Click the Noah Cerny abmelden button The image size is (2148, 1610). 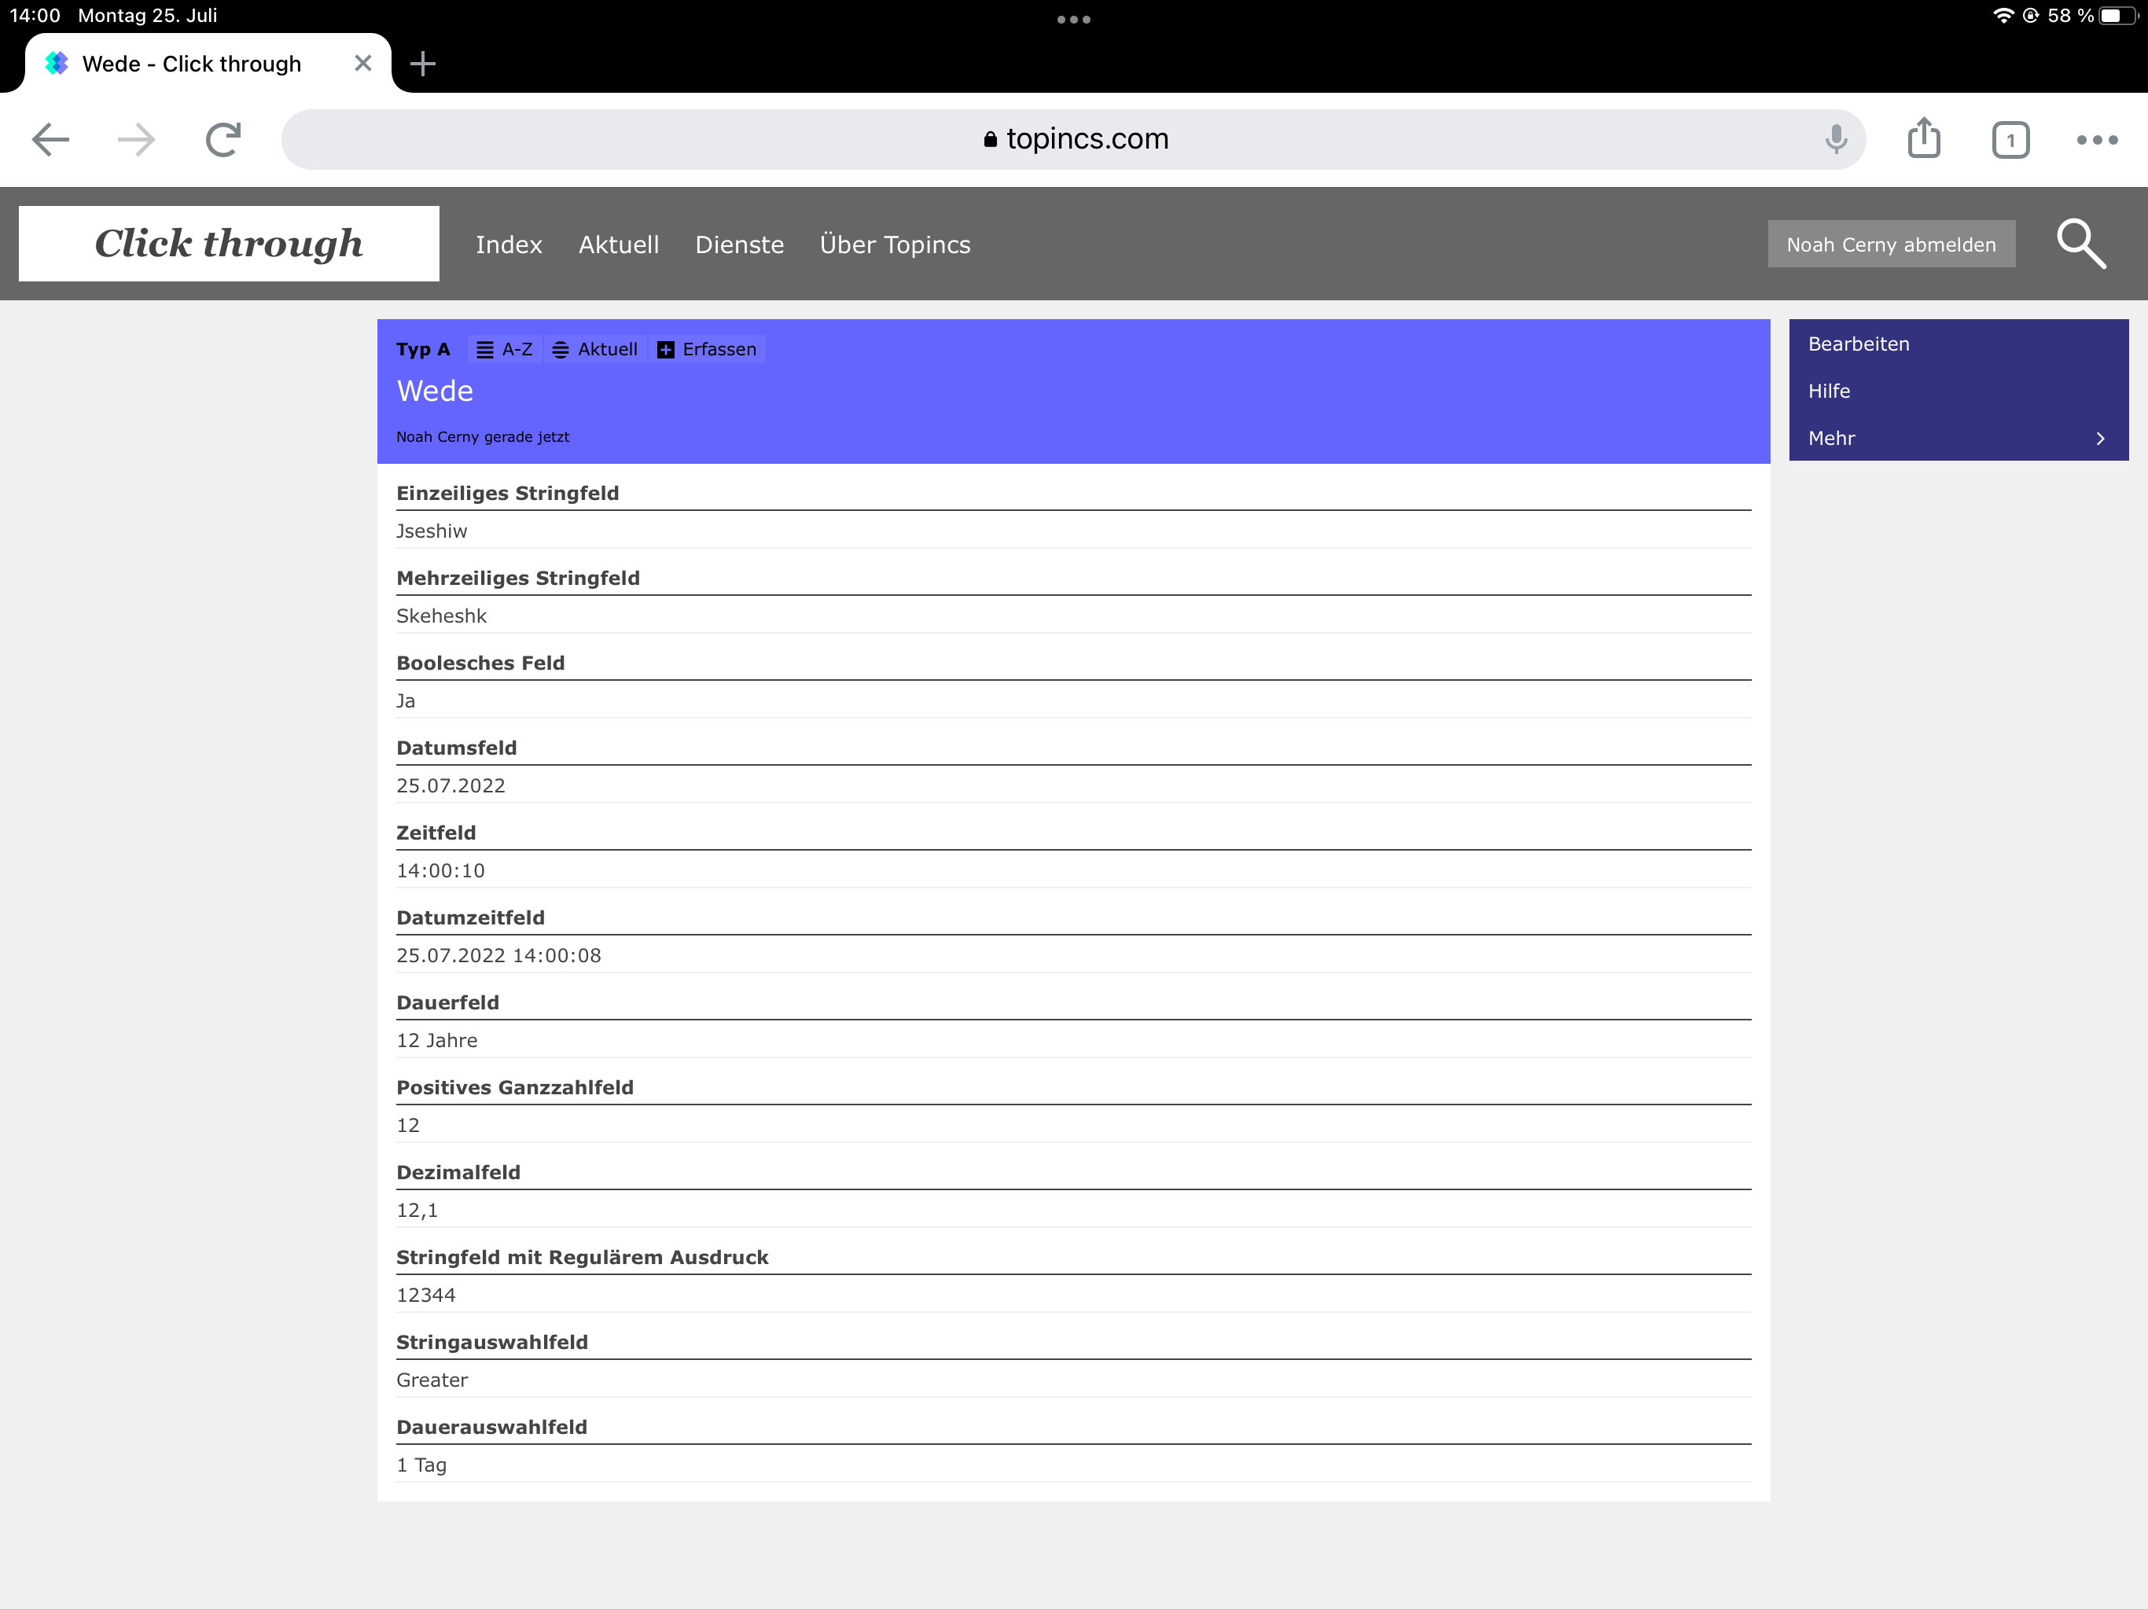1891,244
